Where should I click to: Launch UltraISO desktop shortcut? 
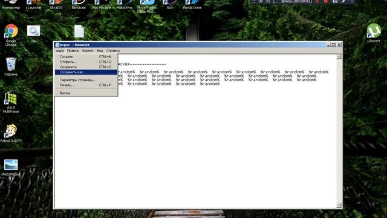56,5
